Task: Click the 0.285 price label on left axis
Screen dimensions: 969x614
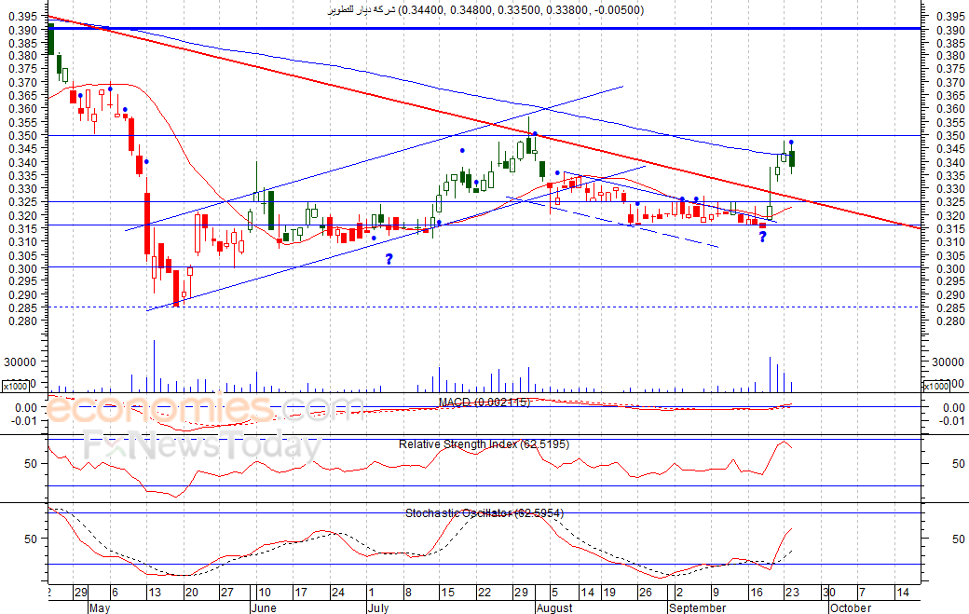Action: pyautogui.click(x=24, y=307)
